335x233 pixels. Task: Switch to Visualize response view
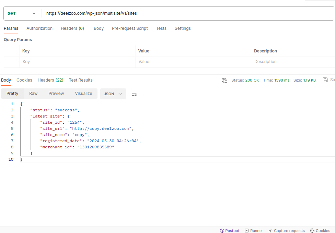[x=83, y=94]
